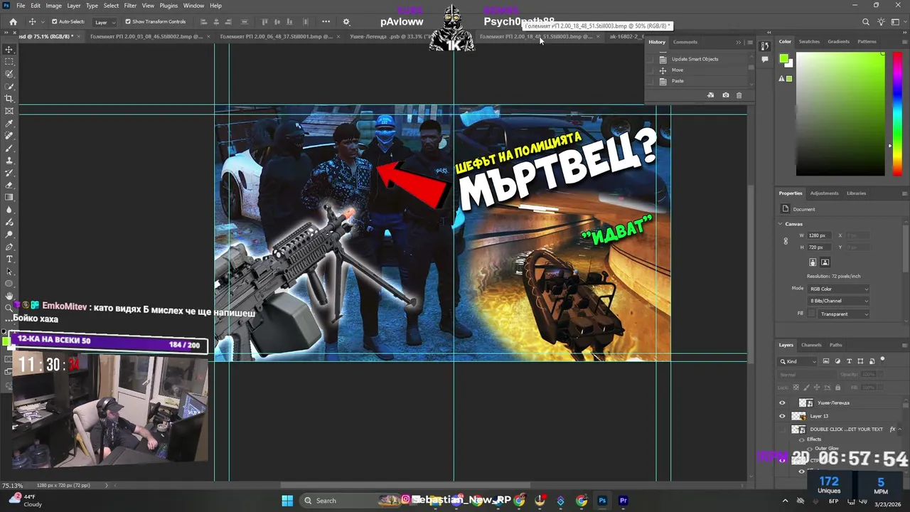This screenshot has width=910, height=512.
Task: Select the Hand tool
Action: click(x=9, y=296)
